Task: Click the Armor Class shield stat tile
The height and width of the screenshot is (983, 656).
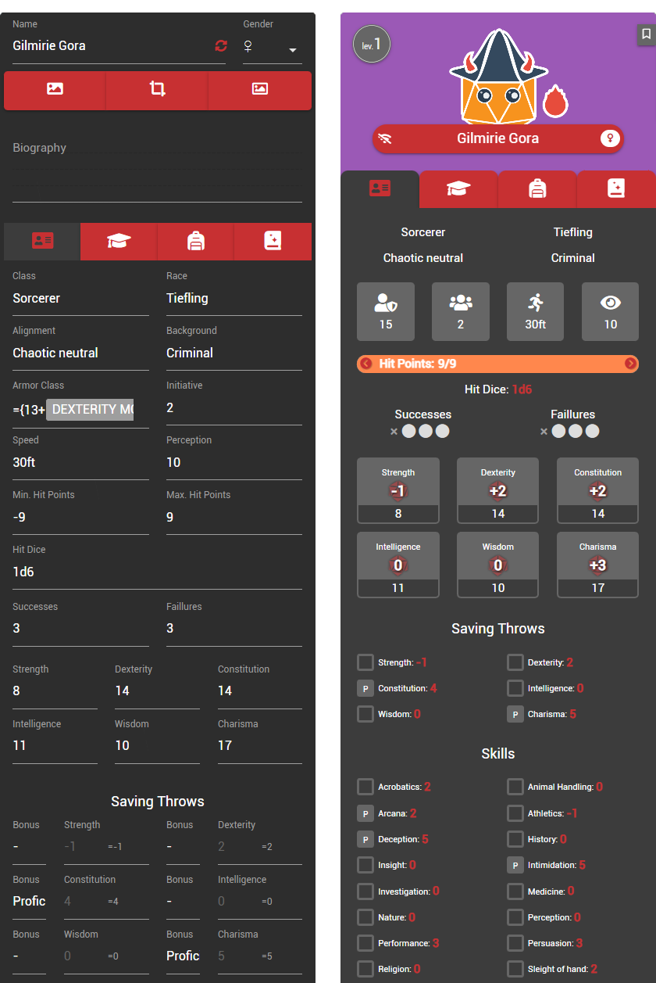Action: [386, 311]
